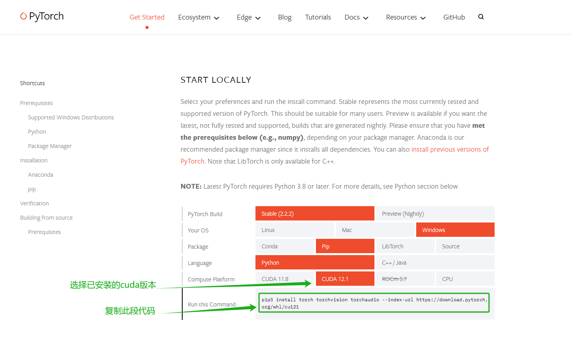Expand the Resources dropdown menu

coord(406,17)
